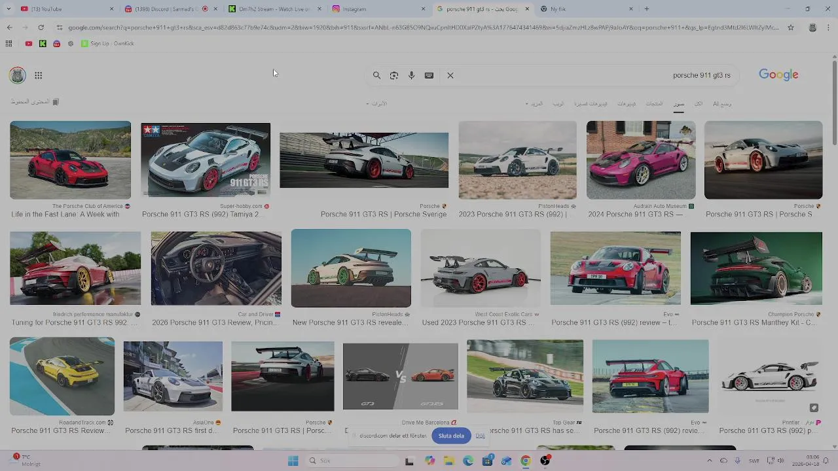Open Top Gear black GT3 RS image
This screenshot has width=838, height=471.
pos(525,376)
